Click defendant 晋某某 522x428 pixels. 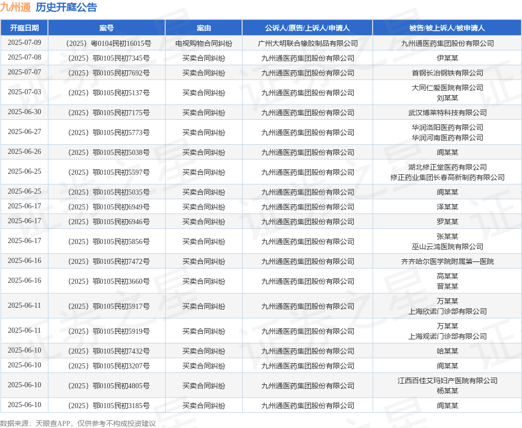pyautogui.click(x=448, y=286)
